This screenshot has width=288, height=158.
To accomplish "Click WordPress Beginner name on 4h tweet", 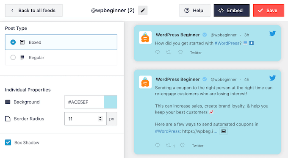I will tap(177, 79).
